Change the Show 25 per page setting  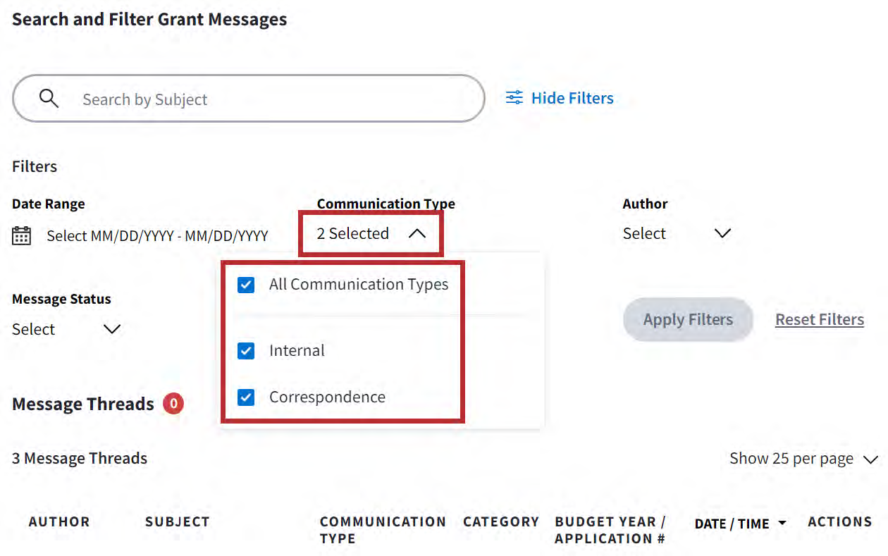pyautogui.click(x=803, y=459)
